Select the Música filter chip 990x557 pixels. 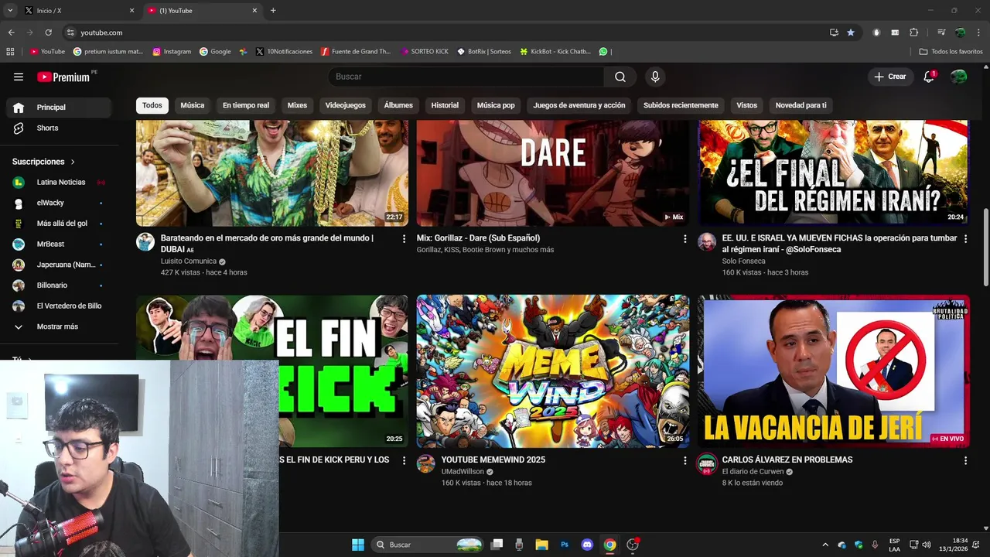point(193,105)
